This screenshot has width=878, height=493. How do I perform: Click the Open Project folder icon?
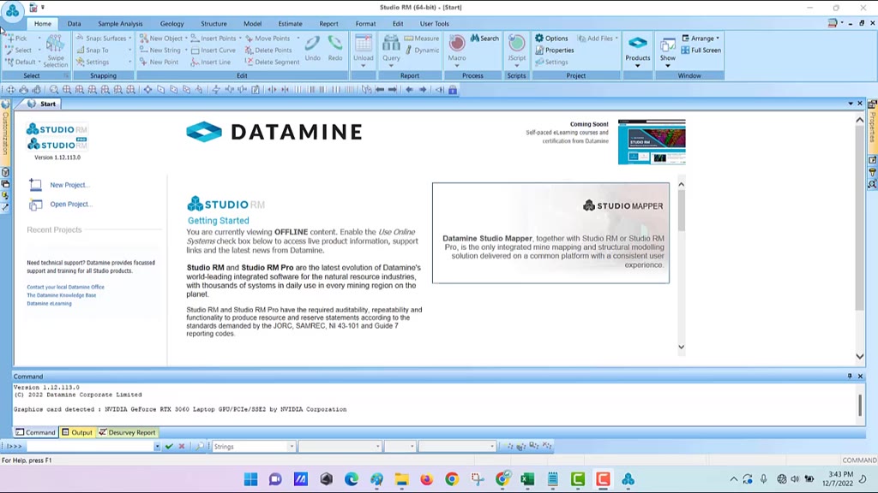pos(35,205)
